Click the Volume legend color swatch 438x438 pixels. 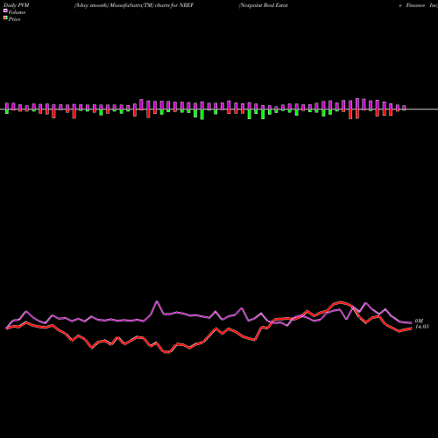point(5,11)
